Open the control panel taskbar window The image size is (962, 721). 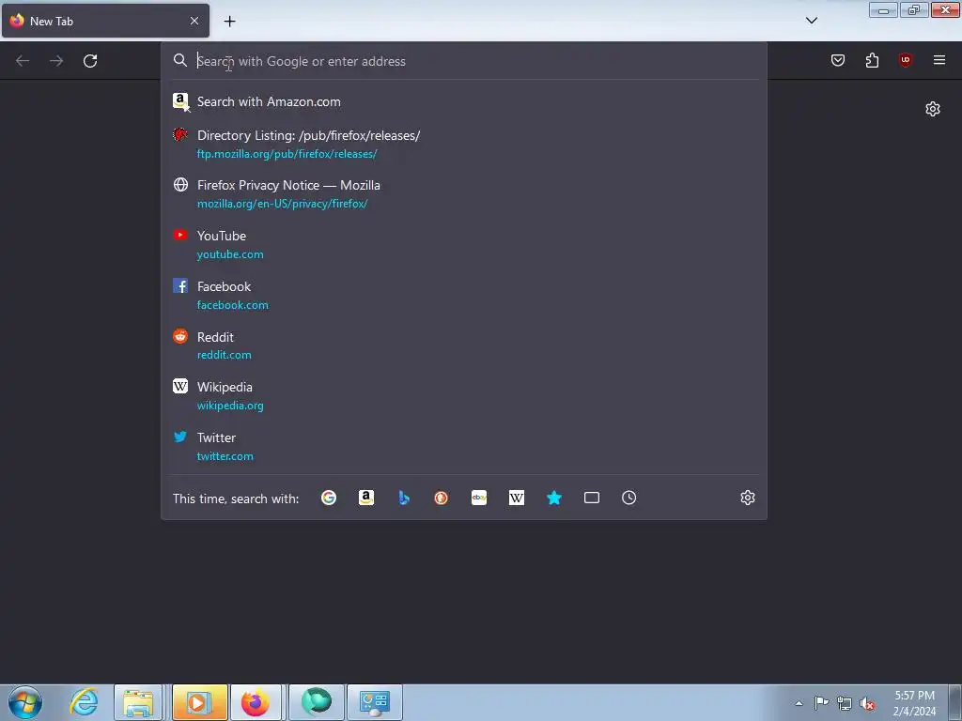pyautogui.click(x=375, y=702)
